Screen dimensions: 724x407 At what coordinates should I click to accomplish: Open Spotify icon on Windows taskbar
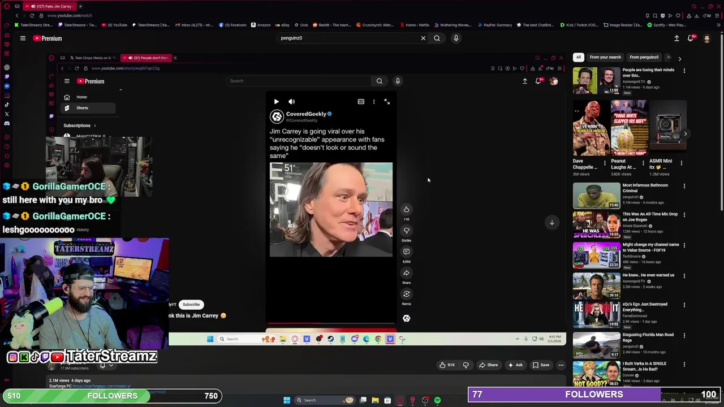pos(437,400)
